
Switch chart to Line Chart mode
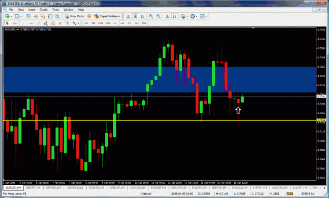143,16
